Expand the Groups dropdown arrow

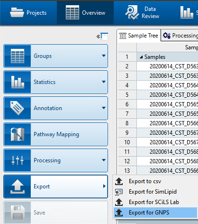[104, 56]
